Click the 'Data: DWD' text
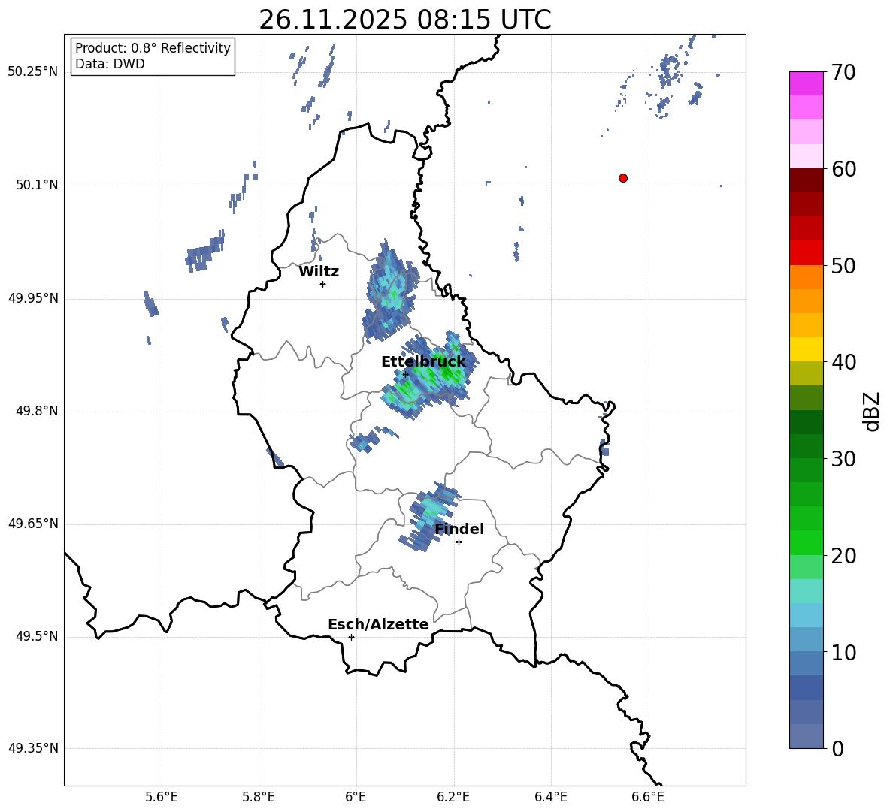Screen dimensions: 890x812 (x=110, y=64)
